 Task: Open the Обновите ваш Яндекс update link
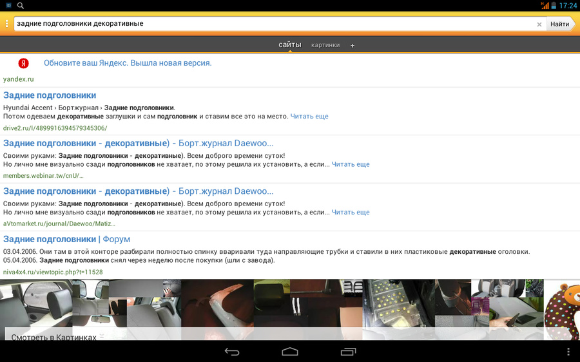point(128,63)
